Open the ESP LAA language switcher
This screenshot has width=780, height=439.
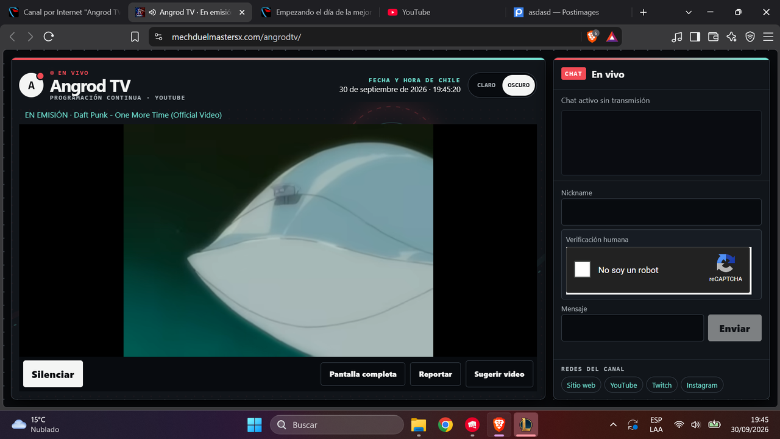656,424
